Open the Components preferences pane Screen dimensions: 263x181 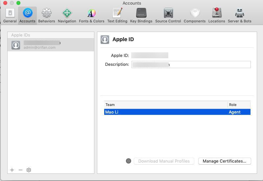pos(195,15)
